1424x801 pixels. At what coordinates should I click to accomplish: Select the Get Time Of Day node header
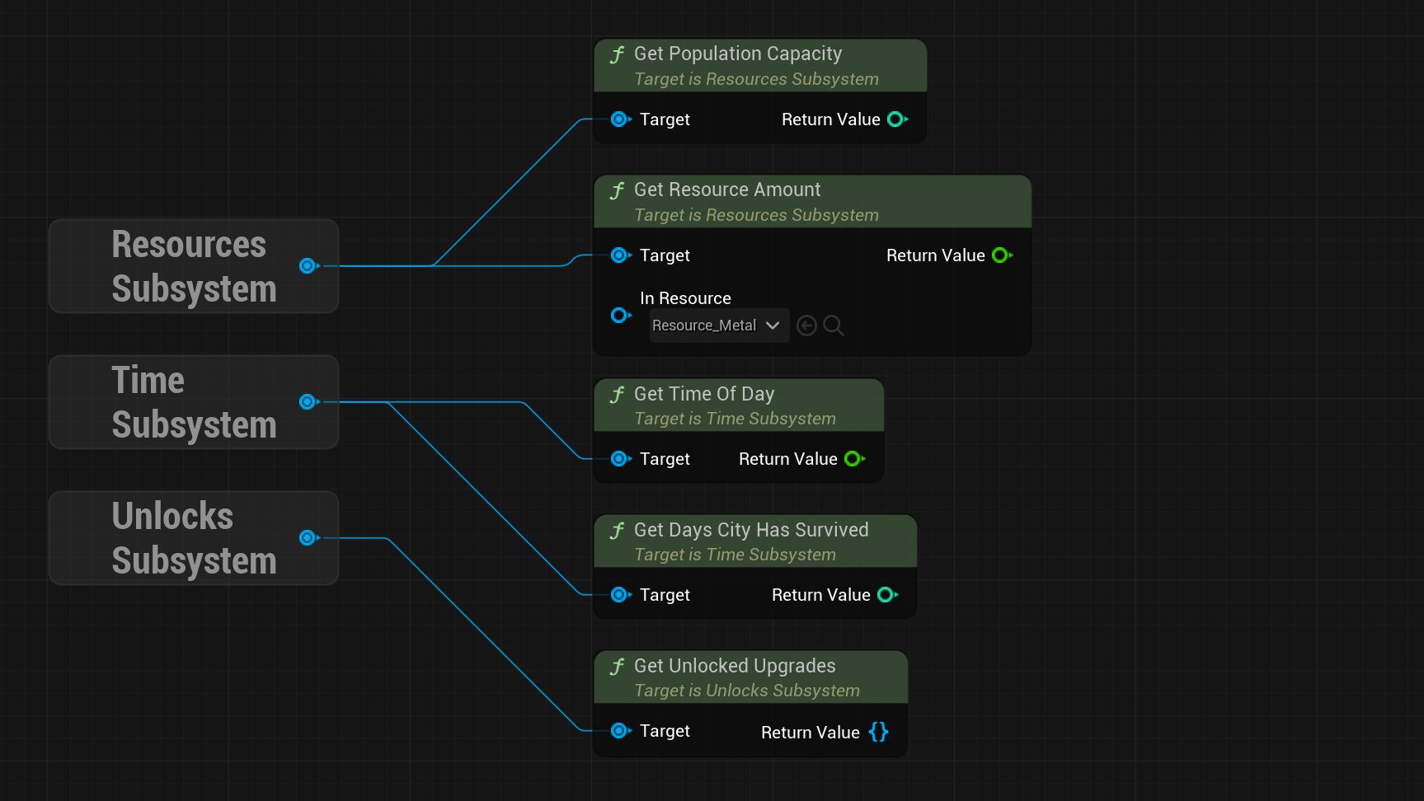[703, 394]
